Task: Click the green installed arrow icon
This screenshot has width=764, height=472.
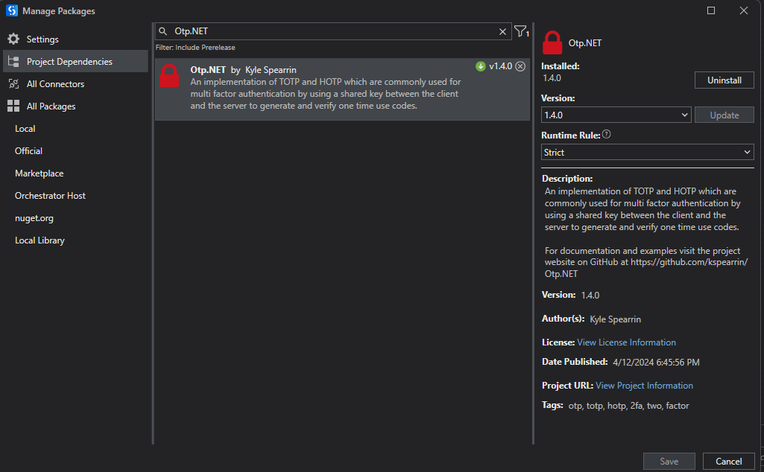Action: point(481,66)
